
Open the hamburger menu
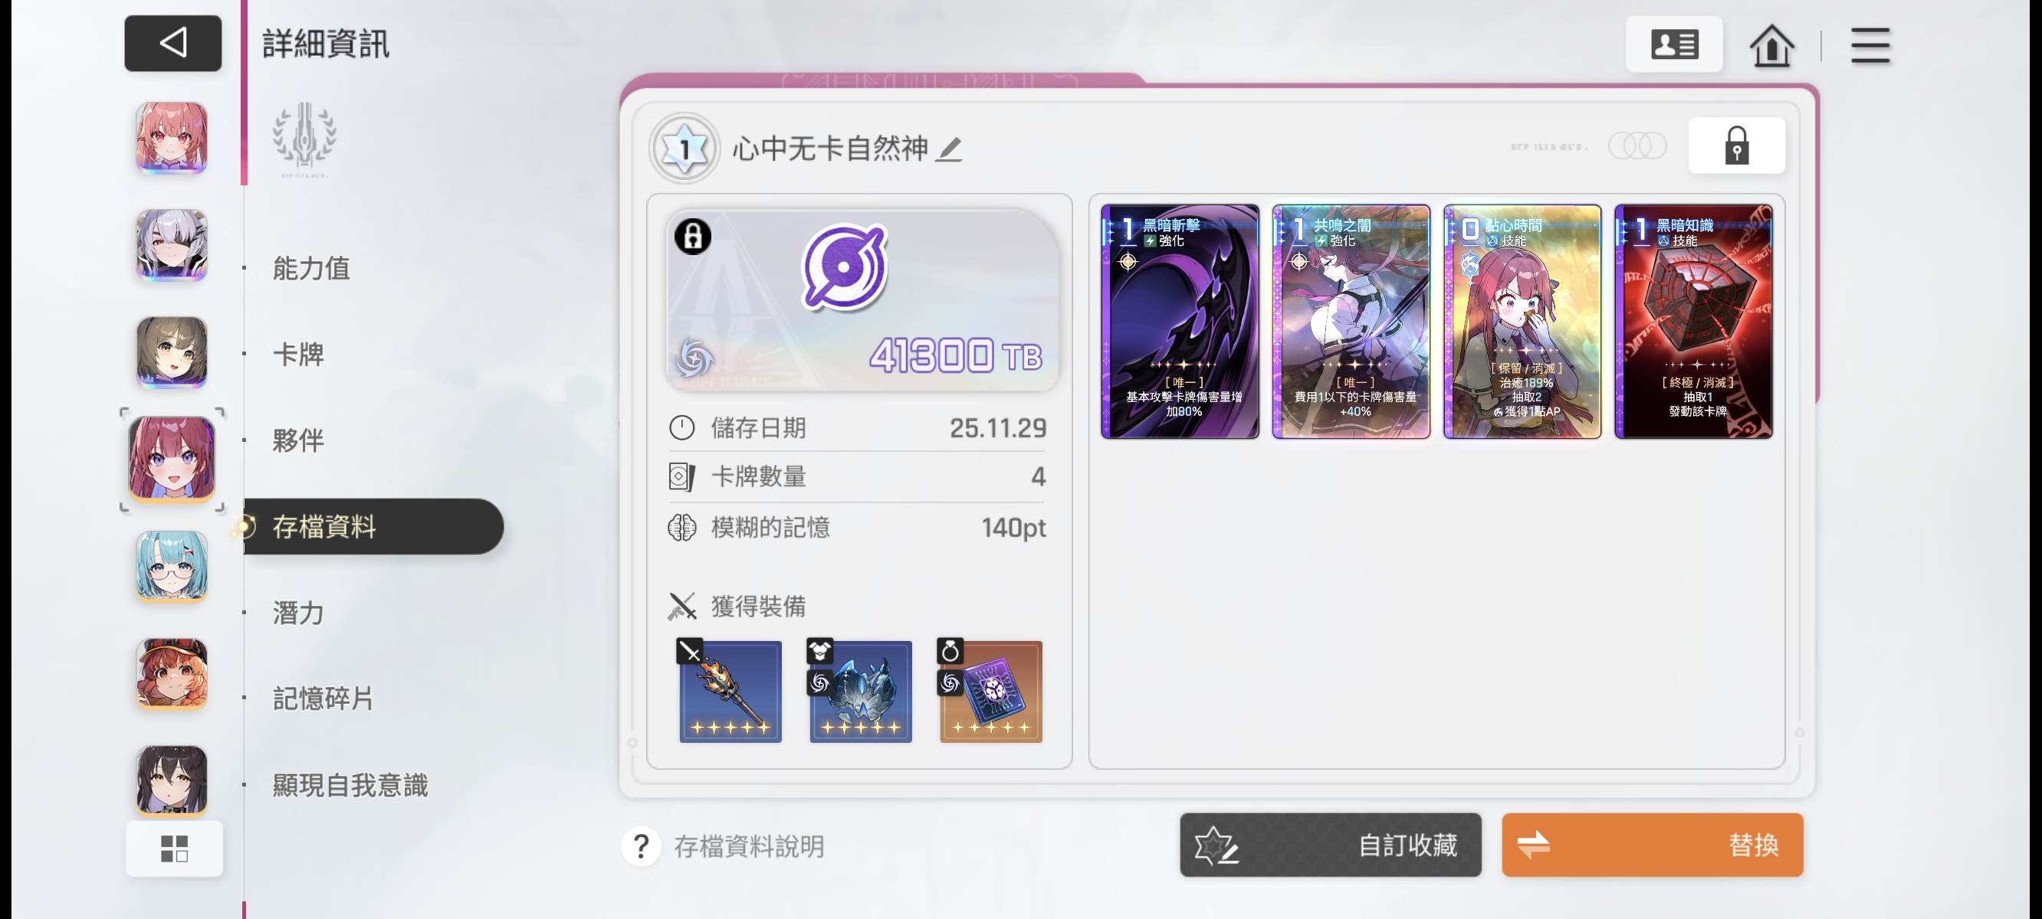click(x=1870, y=45)
